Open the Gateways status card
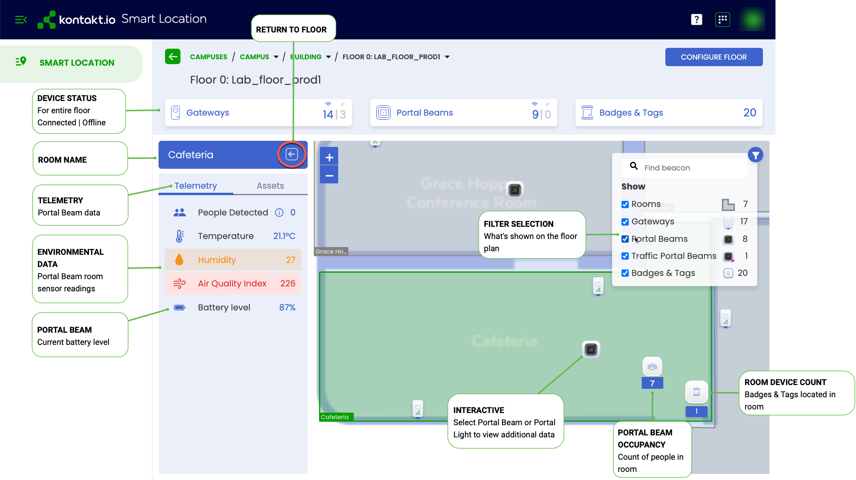The height and width of the screenshot is (480, 856). pyautogui.click(x=259, y=113)
